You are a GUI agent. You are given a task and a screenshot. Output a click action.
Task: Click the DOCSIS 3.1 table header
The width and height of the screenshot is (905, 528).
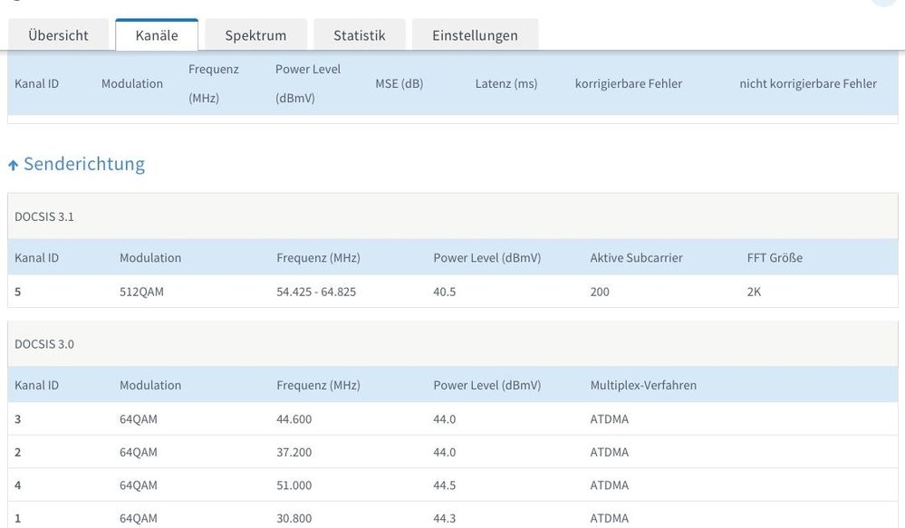44,216
